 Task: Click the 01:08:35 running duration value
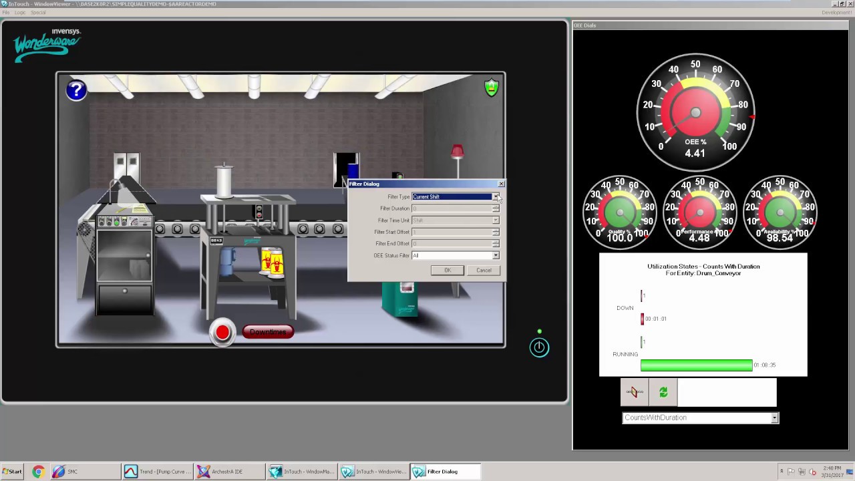tap(765, 365)
